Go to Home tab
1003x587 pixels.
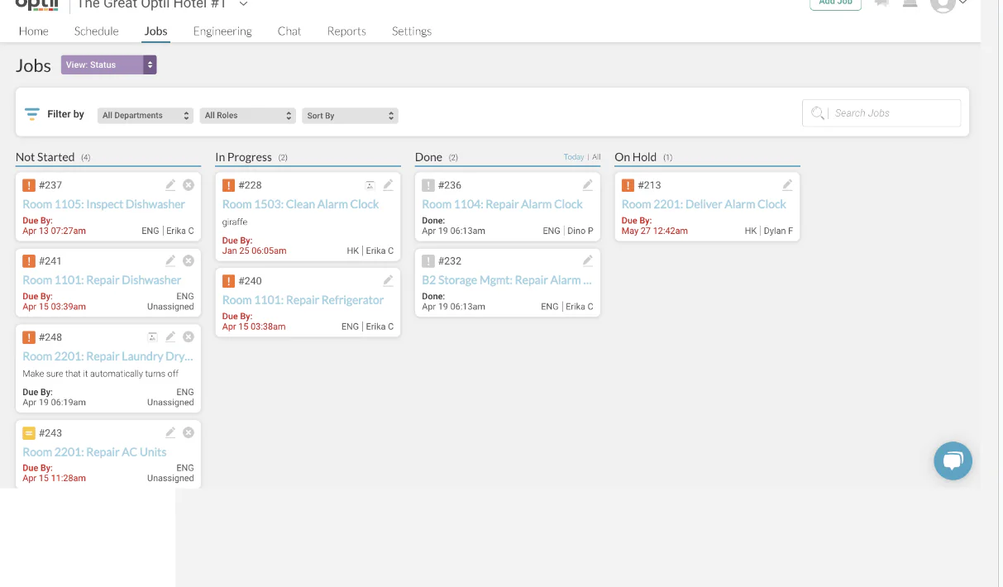click(x=34, y=31)
